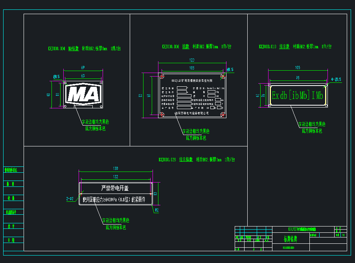Select 字及边框均为黑色 note under the nameplate
Screen dimensions: 355x263
coord(196,131)
